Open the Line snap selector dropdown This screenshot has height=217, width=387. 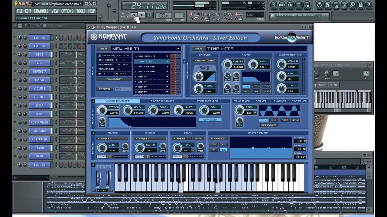(255, 15)
